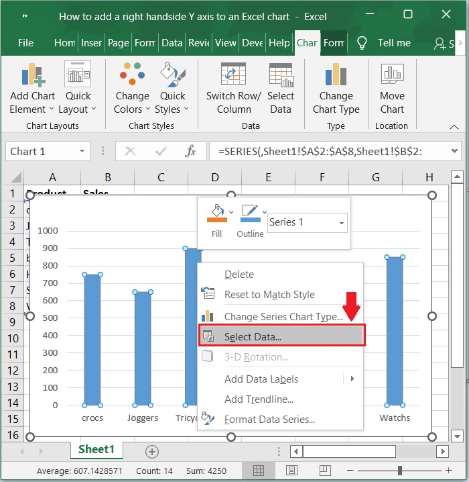Screen dimensions: 469x482
Task: Select the Sheet1 worksheet tab
Action: (x=96, y=450)
